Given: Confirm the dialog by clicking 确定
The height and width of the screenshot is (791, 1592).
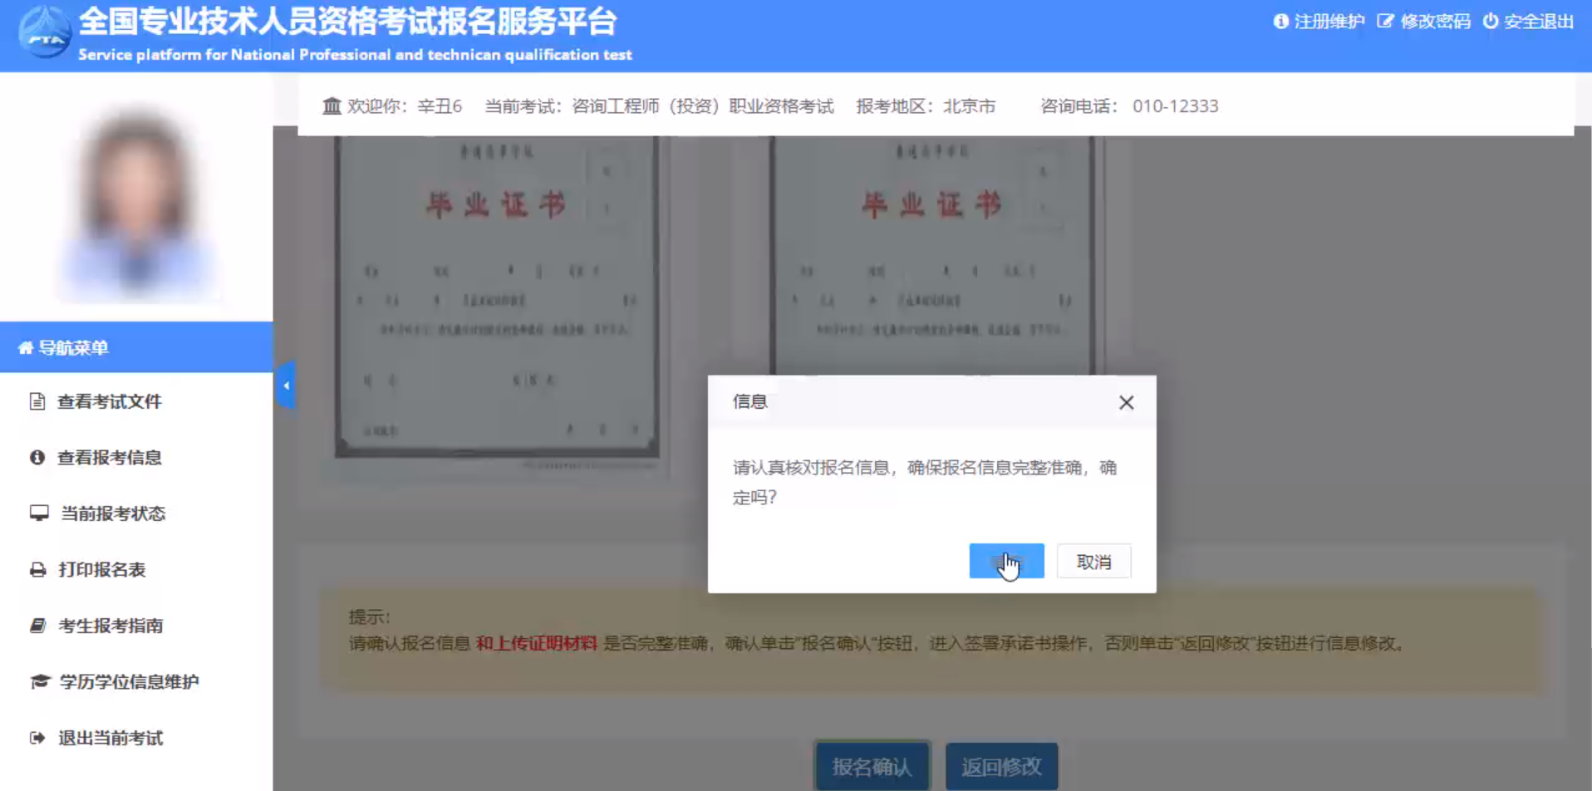Looking at the screenshot, I should pos(1006,561).
